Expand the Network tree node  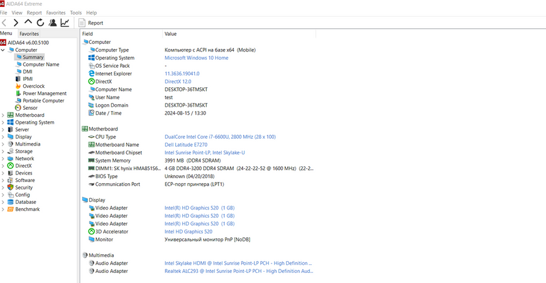click(x=3, y=159)
